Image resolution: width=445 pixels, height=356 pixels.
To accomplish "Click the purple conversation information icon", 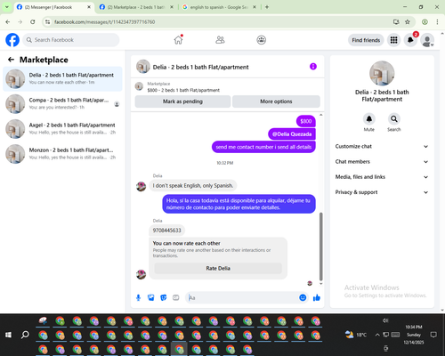I will [x=313, y=67].
